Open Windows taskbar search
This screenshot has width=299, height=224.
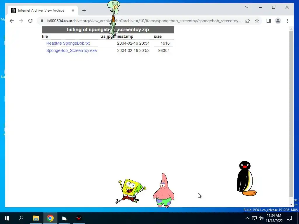click(21, 218)
